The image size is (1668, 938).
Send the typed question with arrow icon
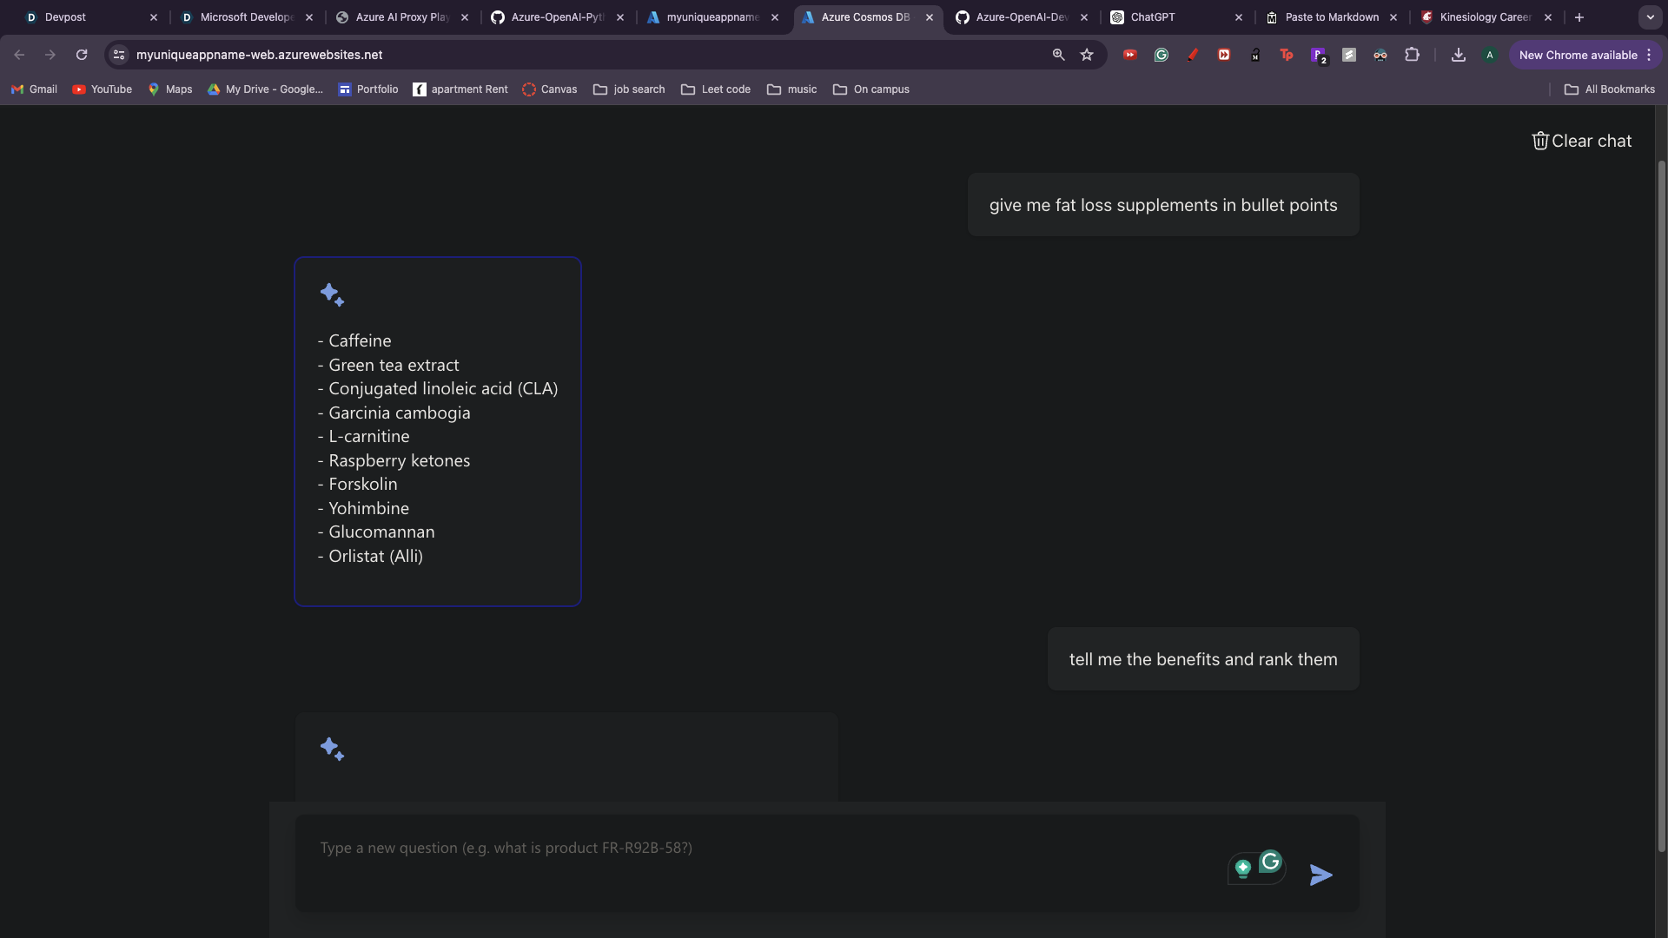(x=1320, y=875)
